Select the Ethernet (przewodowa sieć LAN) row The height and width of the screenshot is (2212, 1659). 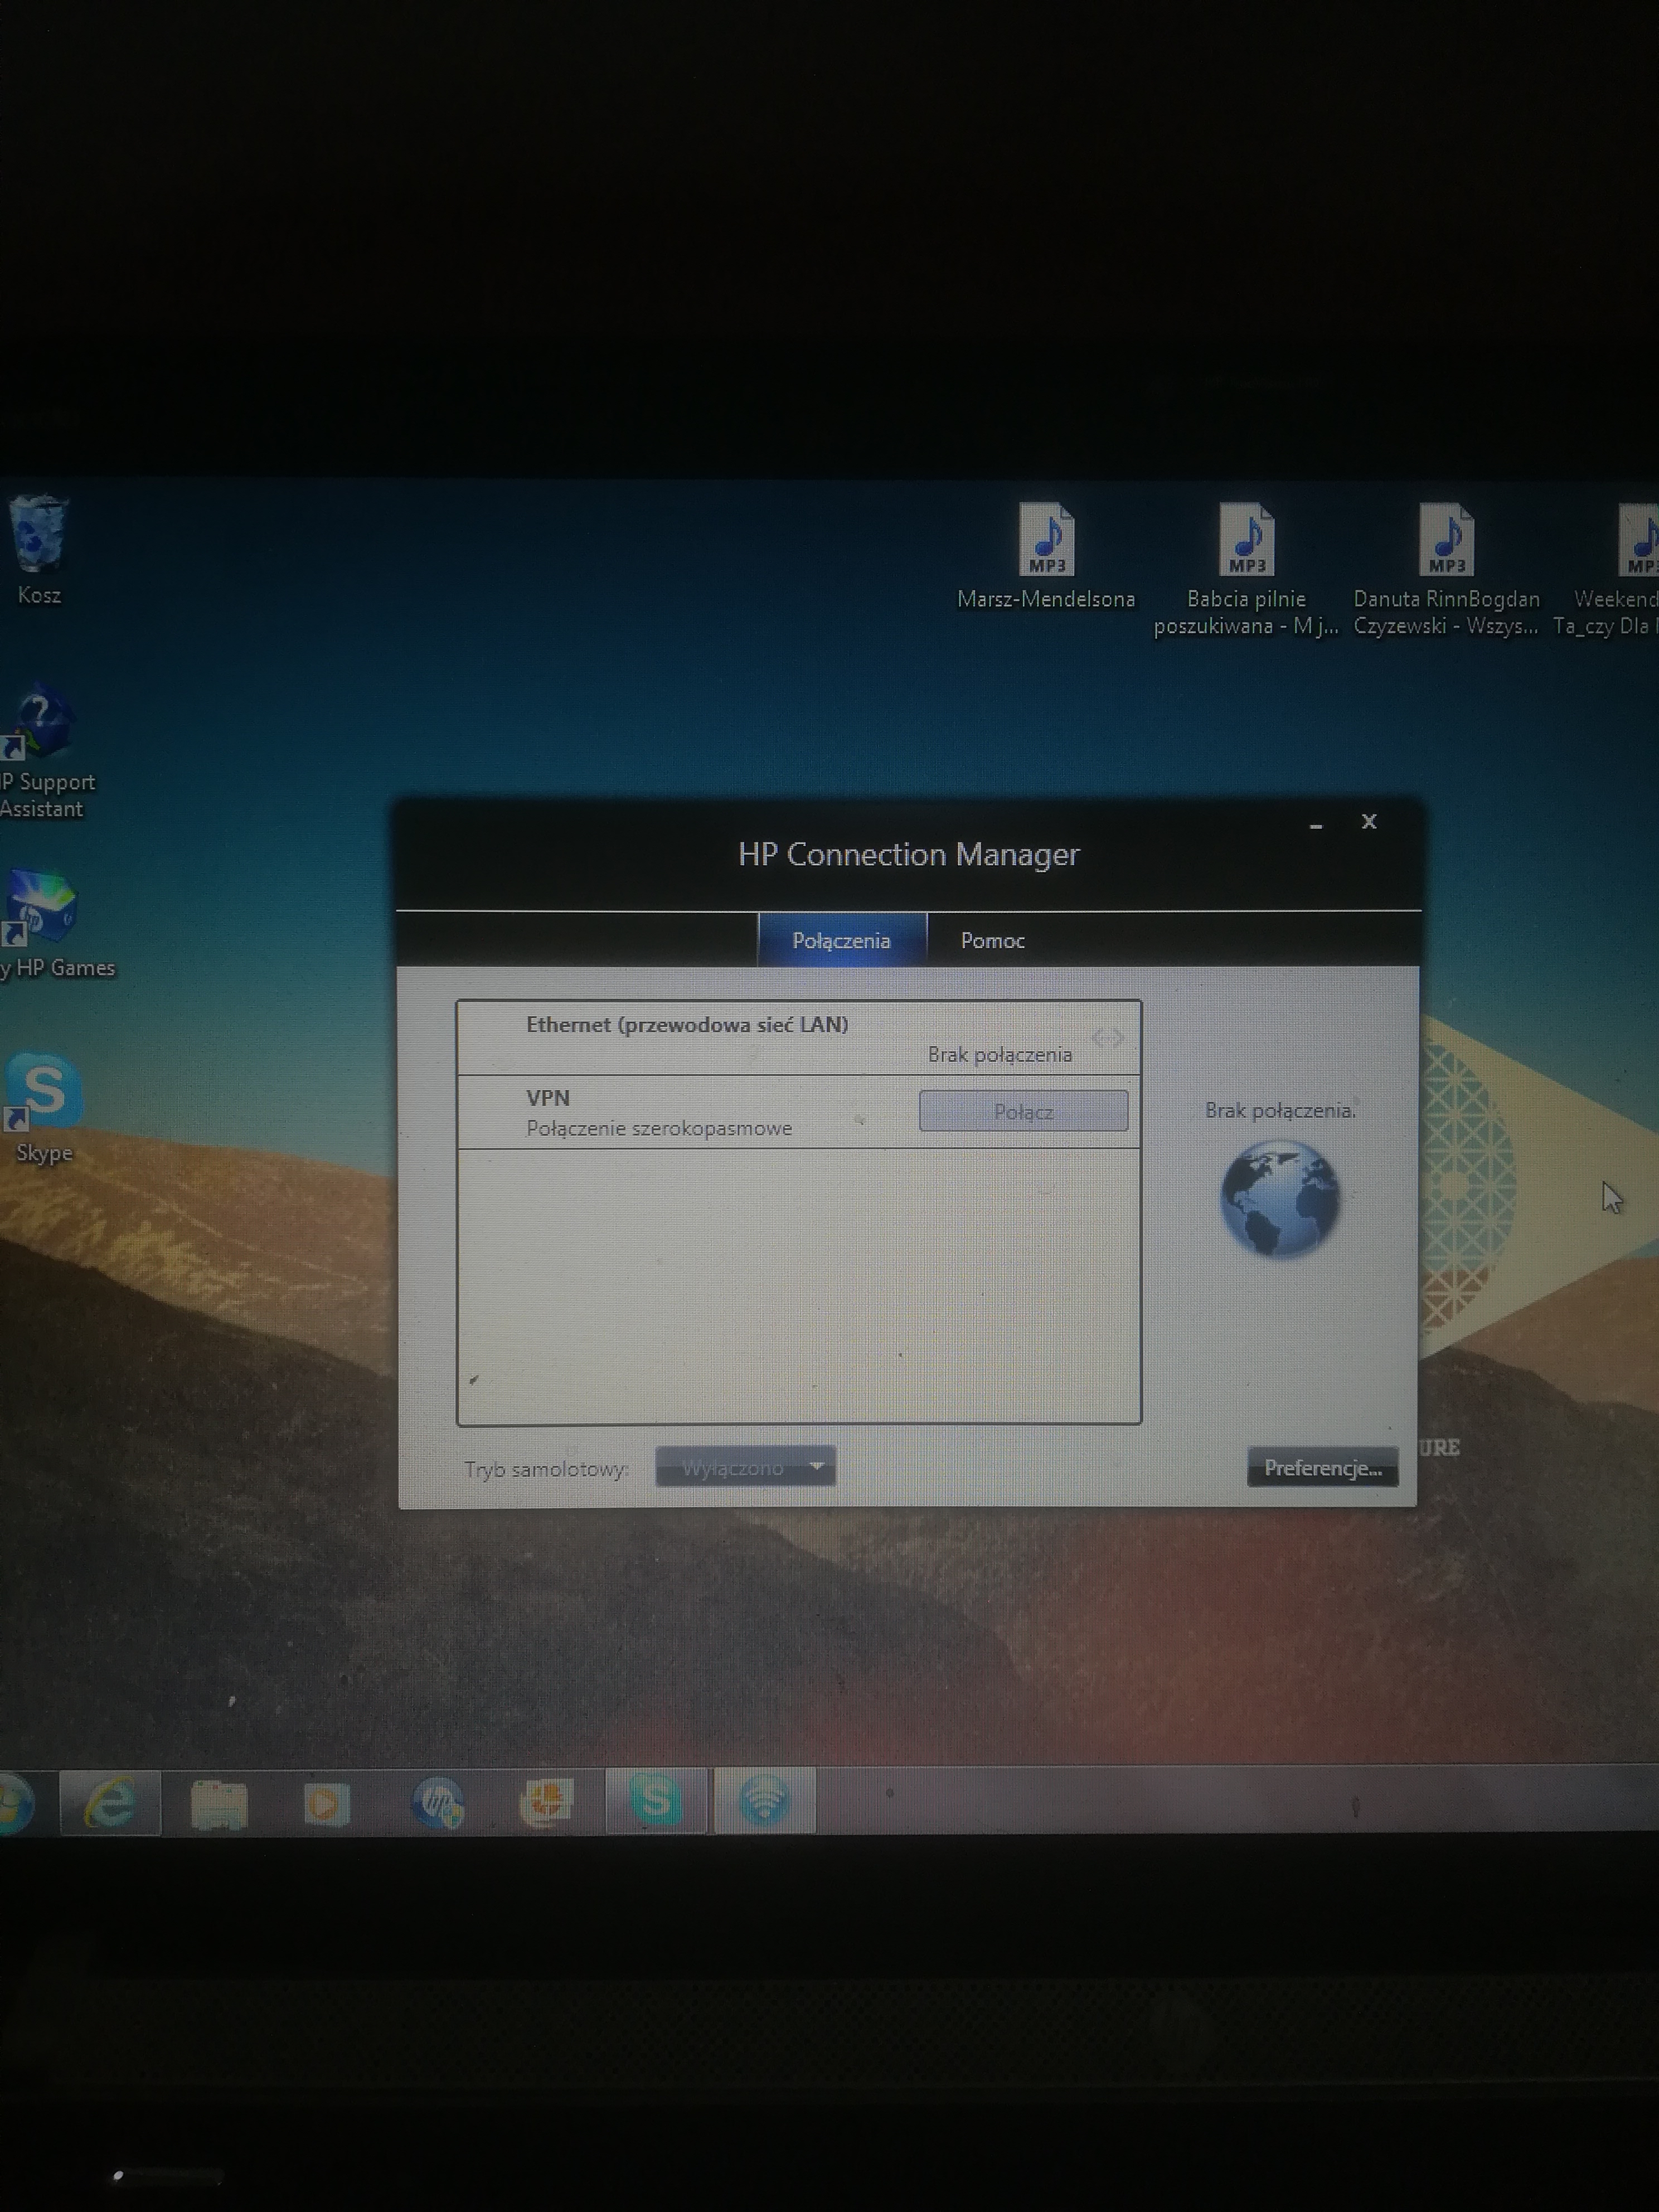799,1038
